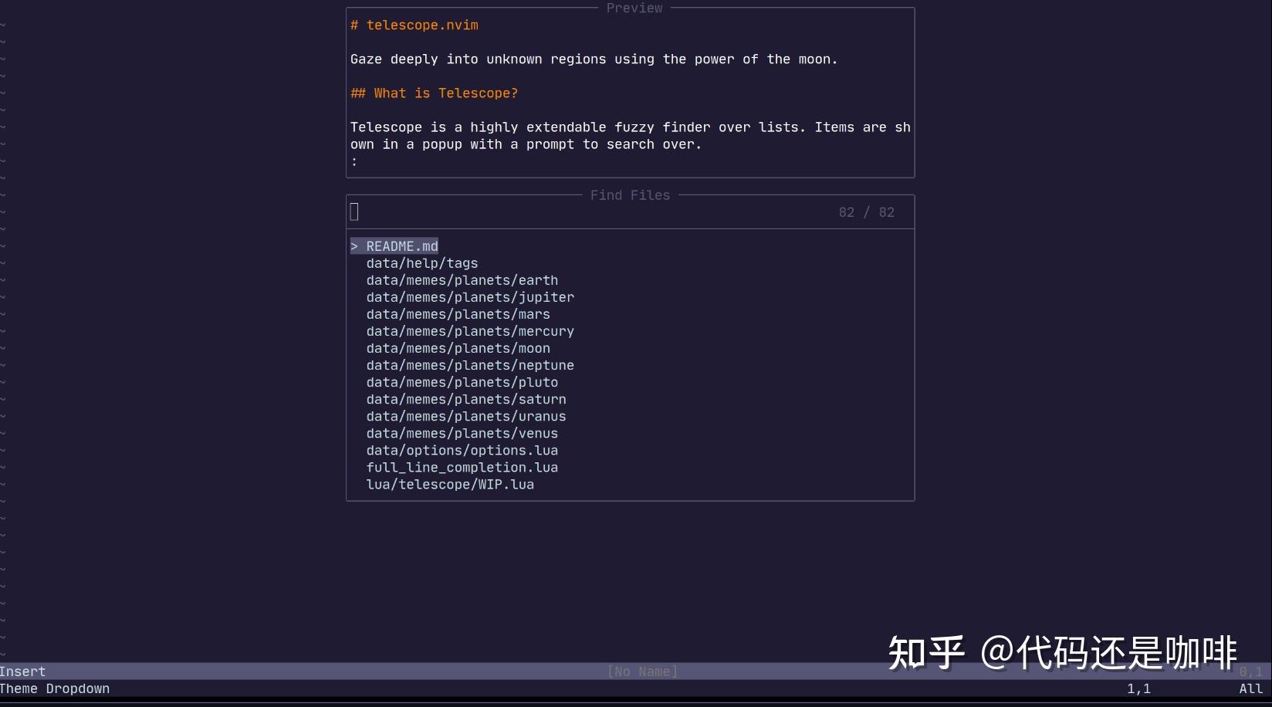Viewport: 1272px width, 707px height.
Task: Open the Theme Dropdown in the statusline
Action: (54, 688)
